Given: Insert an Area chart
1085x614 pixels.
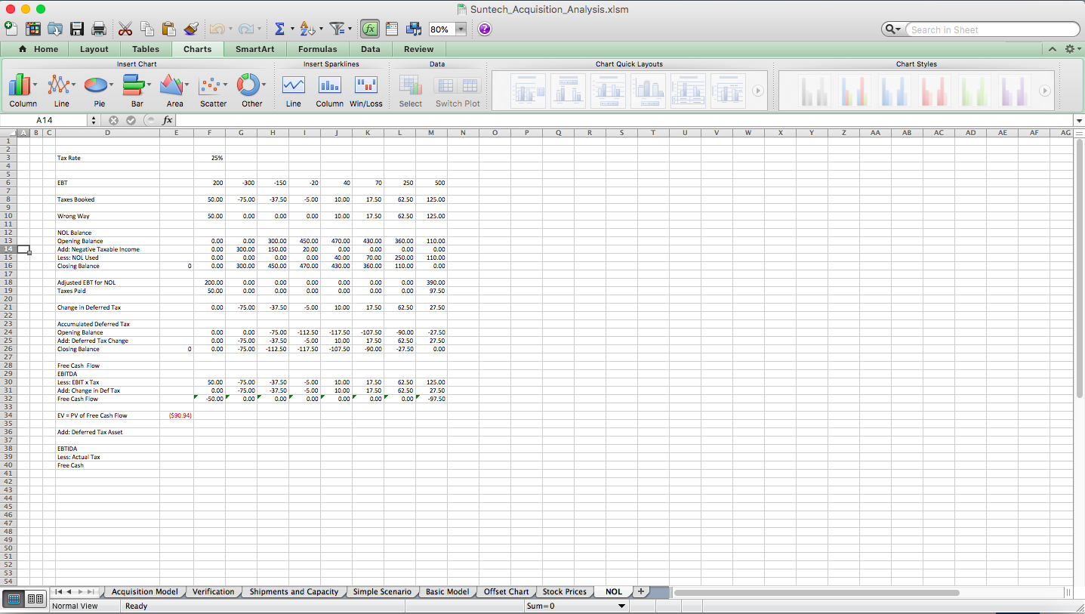Looking at the screenshot, I should pyautogui.click(x=174, y=87).
